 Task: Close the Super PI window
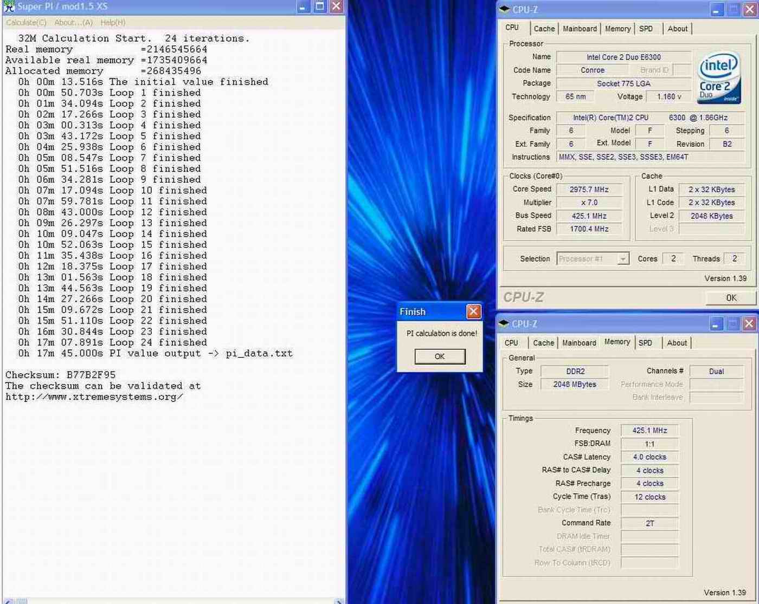click(337, 7)
